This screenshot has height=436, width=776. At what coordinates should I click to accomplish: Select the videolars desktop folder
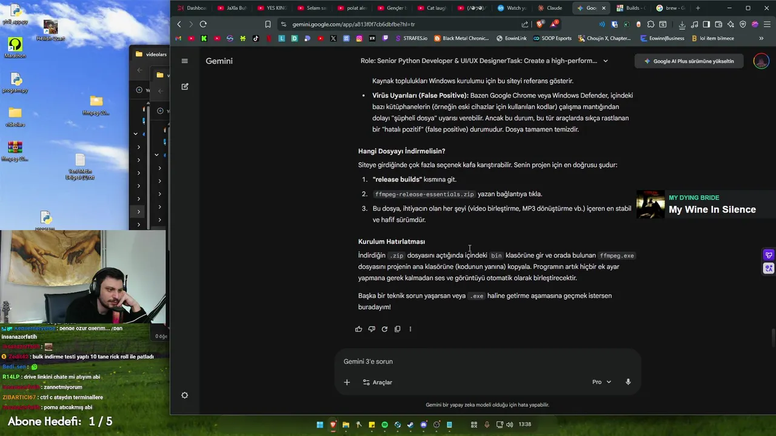click(x=15, y=116)
